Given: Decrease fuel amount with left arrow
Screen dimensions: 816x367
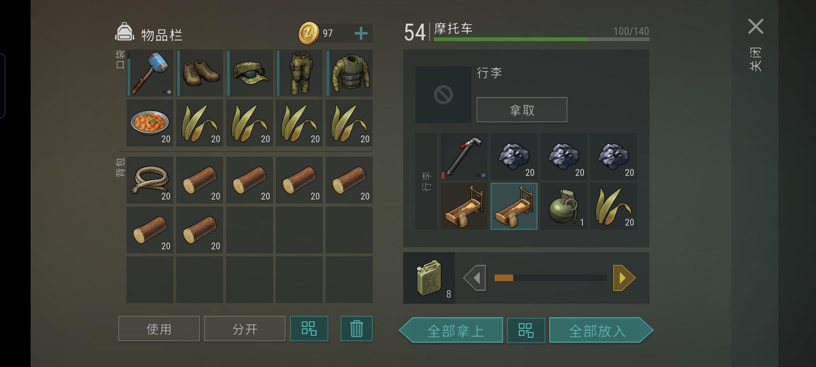Looking at the screenshot, I should pyautogui.click(x=475, y=278).
